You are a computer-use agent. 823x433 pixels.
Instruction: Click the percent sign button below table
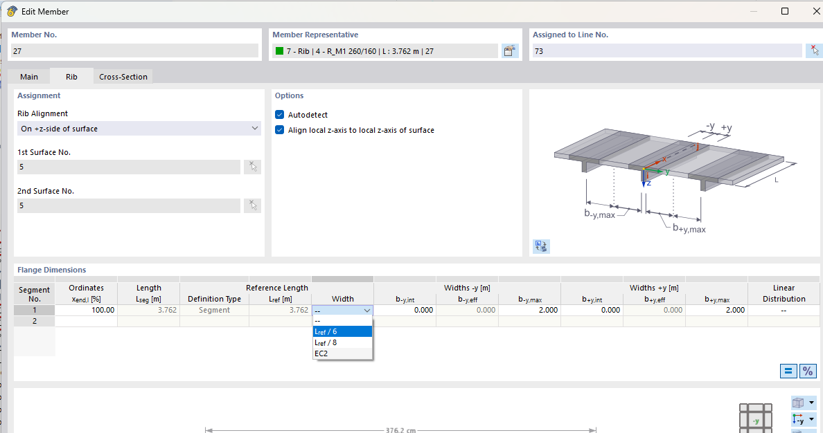(x=808, y=371)
